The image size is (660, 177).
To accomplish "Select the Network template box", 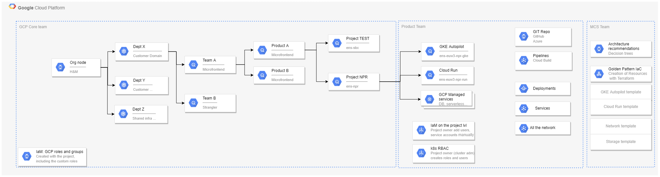I will coord(621,126).
